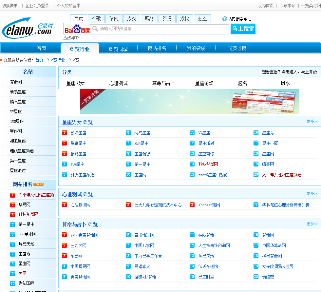Open the 心理测试 category

118,83
